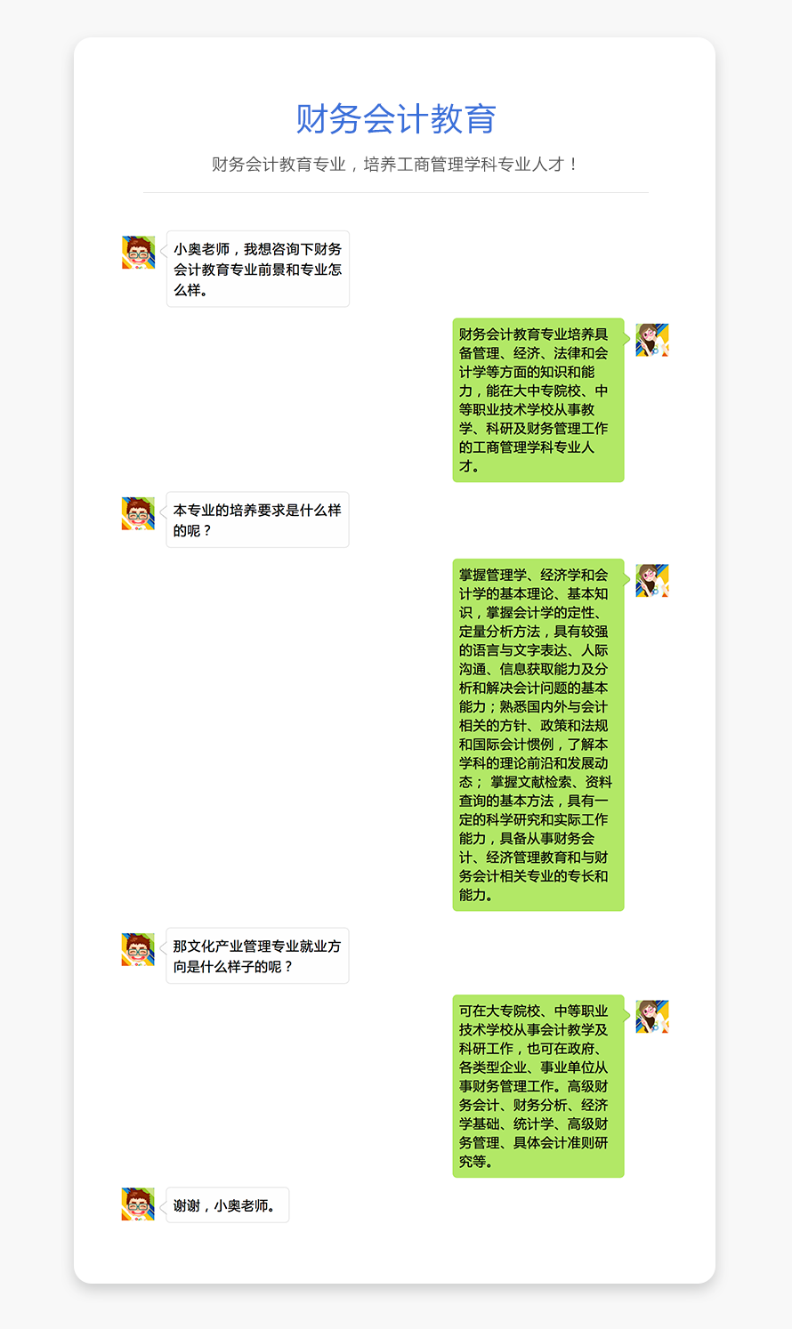The image size is (792, 1329).
Task: Select the long green bubble starting "掌握管理学、经济学"
Action: click(538, 735)
